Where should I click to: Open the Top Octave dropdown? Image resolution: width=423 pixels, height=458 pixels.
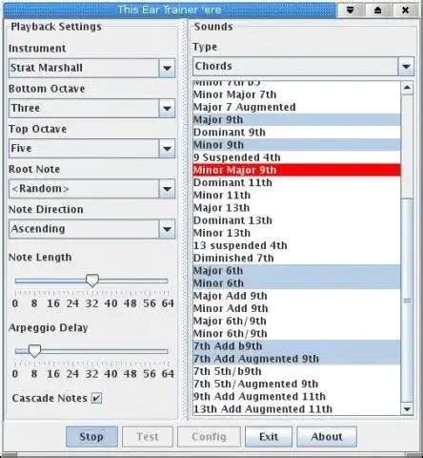point(167,148)
